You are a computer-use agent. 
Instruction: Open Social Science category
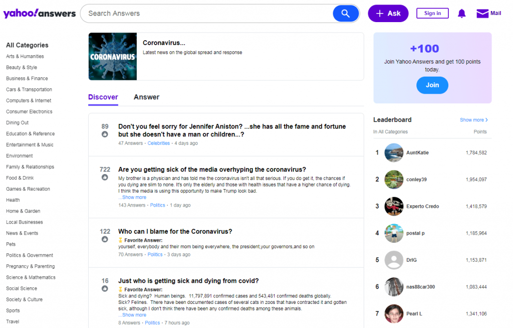(x=22, y=289)
